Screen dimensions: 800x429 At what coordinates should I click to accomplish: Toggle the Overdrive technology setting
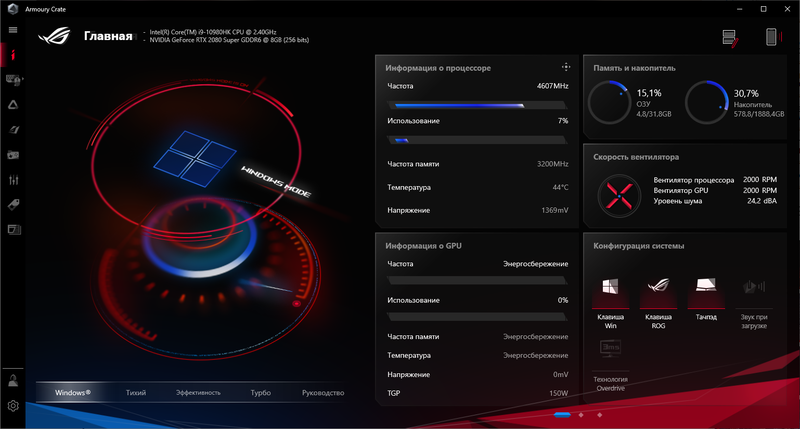click(611, 365)
